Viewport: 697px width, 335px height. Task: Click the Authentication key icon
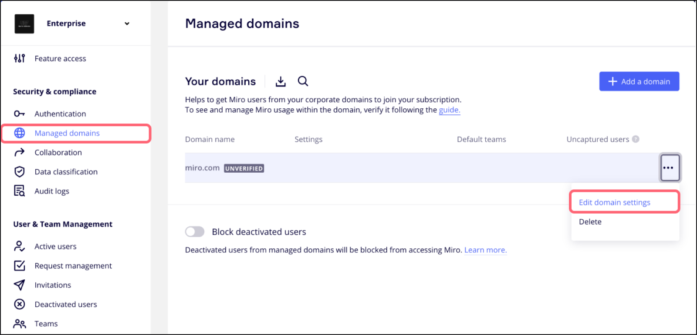[20, 114]
